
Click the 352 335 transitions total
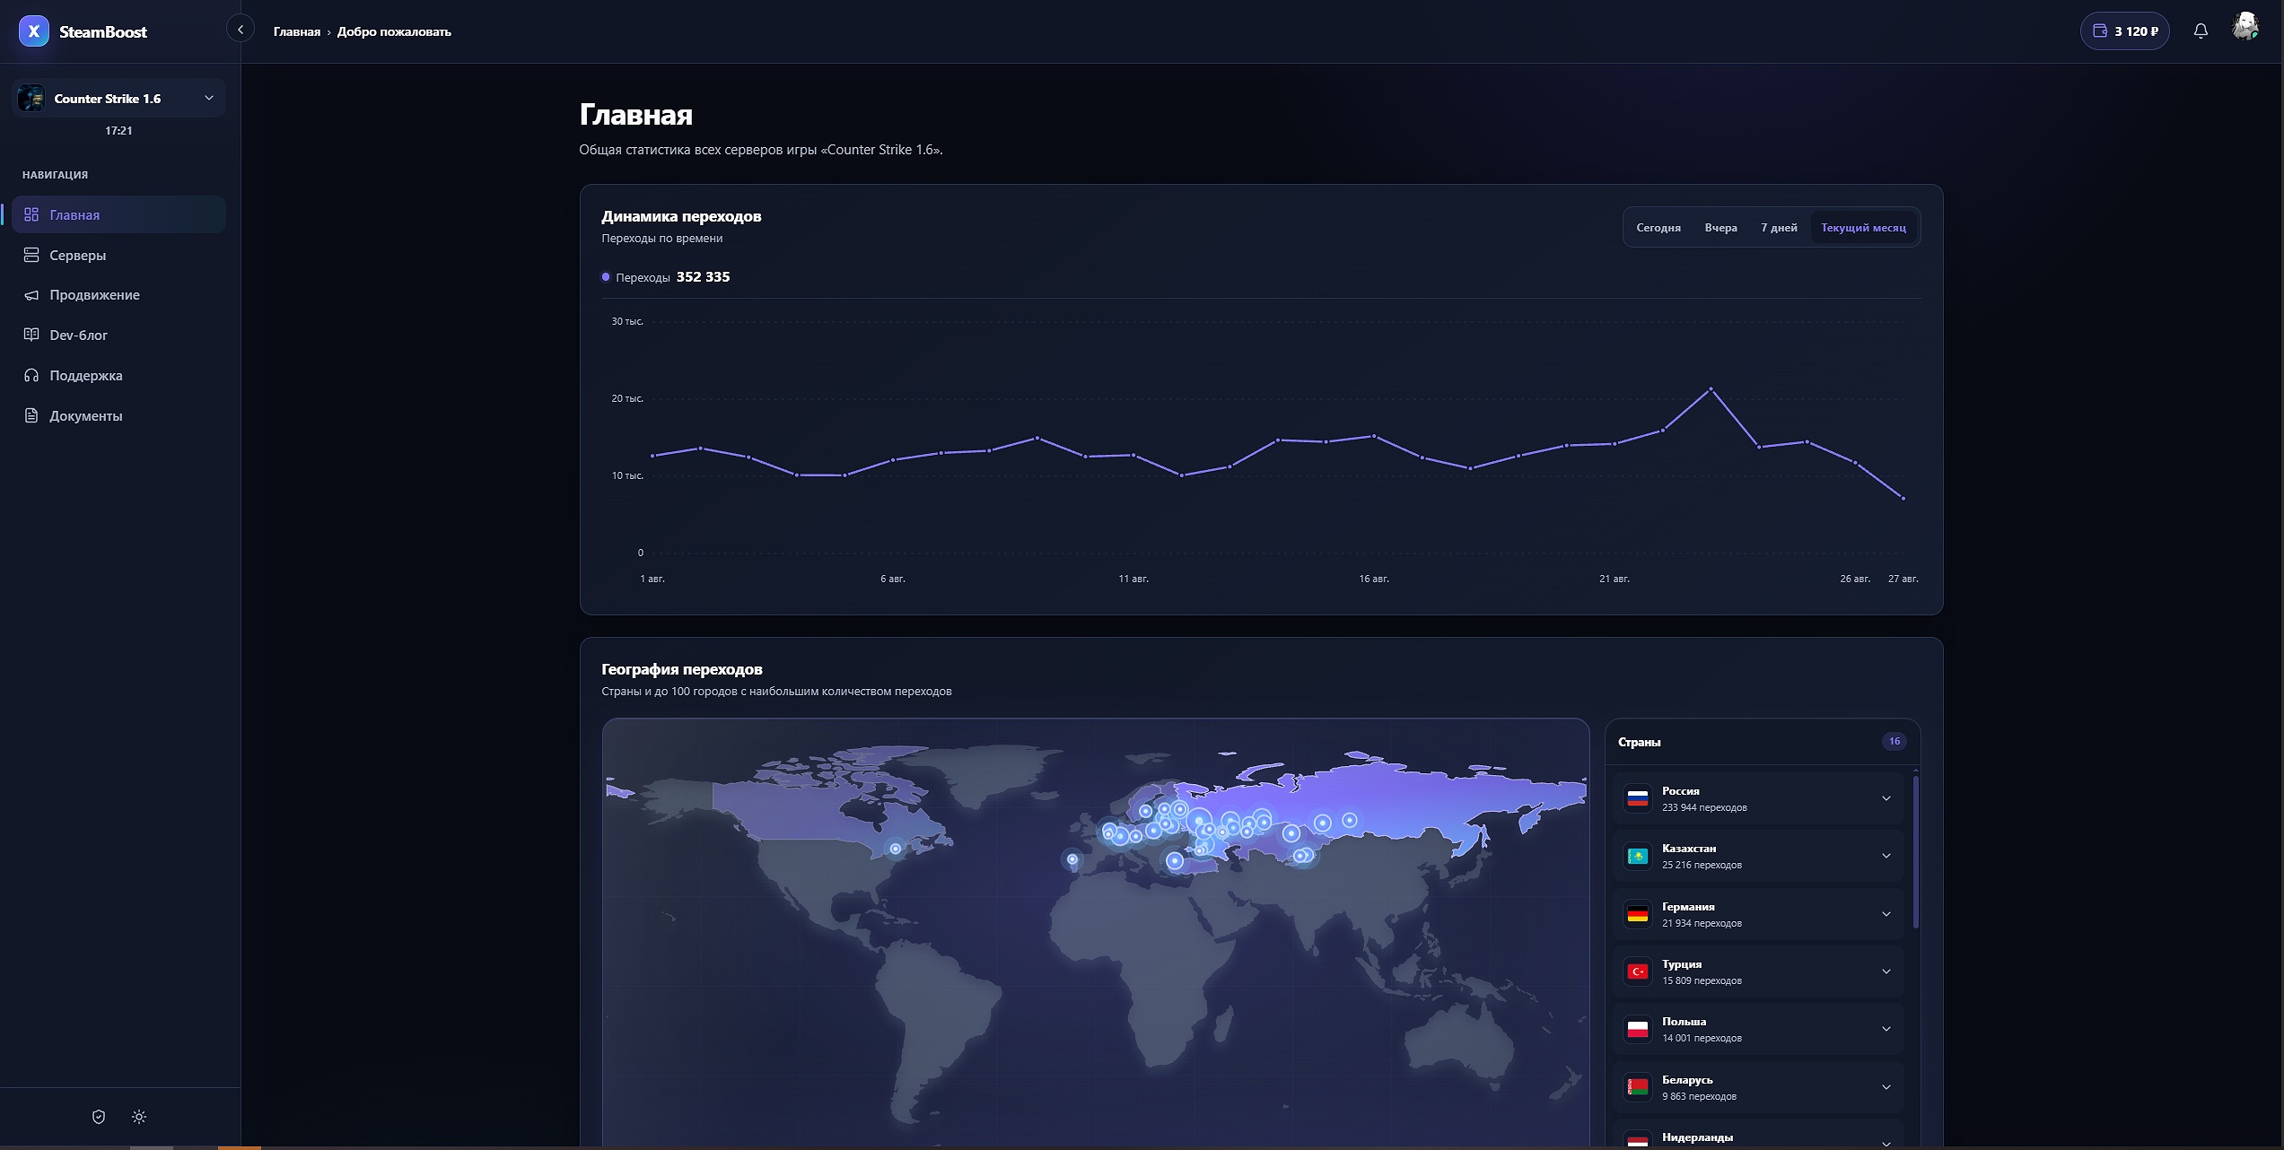[703, 277]
